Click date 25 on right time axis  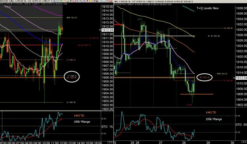(x=133, y=142)
